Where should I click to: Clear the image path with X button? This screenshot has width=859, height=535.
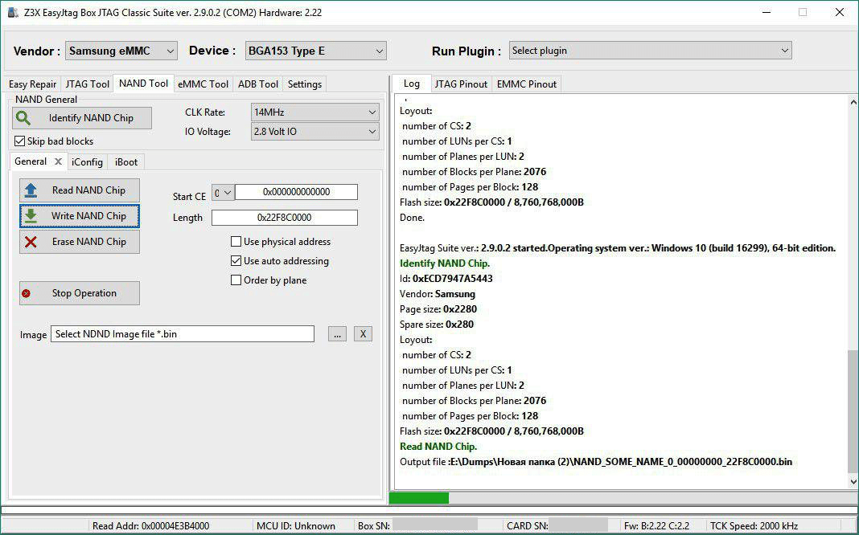(x=363, y=334)
